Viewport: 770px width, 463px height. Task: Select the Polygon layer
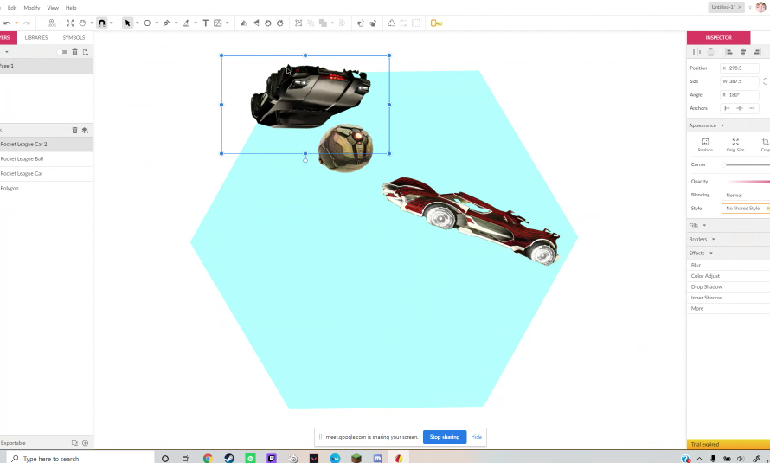click(x=46, y=189)
